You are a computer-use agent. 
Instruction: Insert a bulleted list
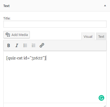[x=25, y=45]
